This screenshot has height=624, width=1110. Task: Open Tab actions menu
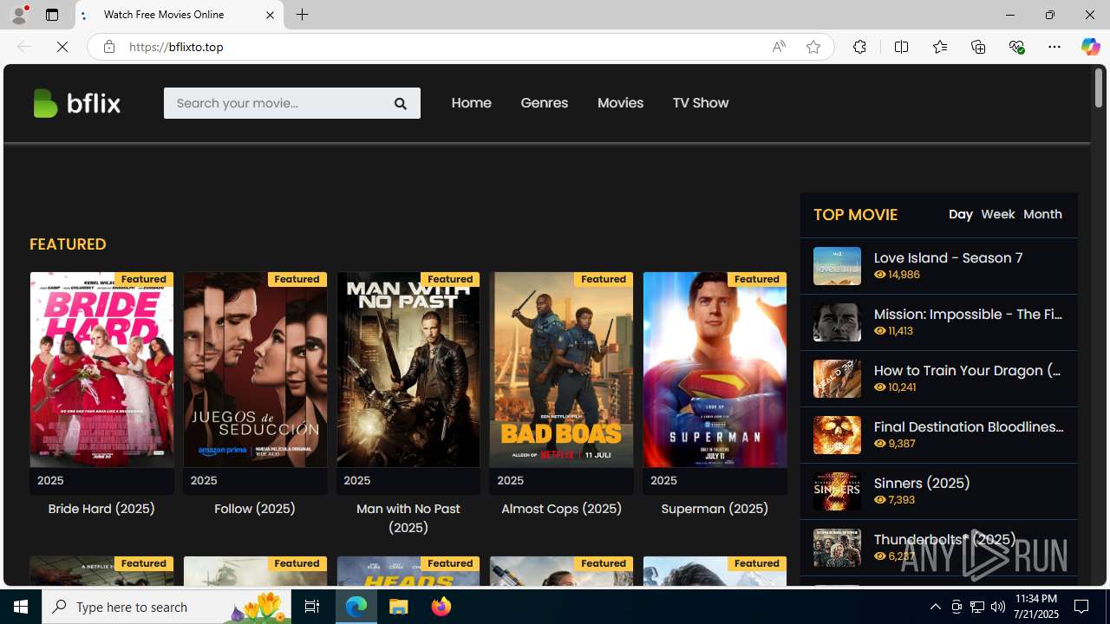(51, 15)
